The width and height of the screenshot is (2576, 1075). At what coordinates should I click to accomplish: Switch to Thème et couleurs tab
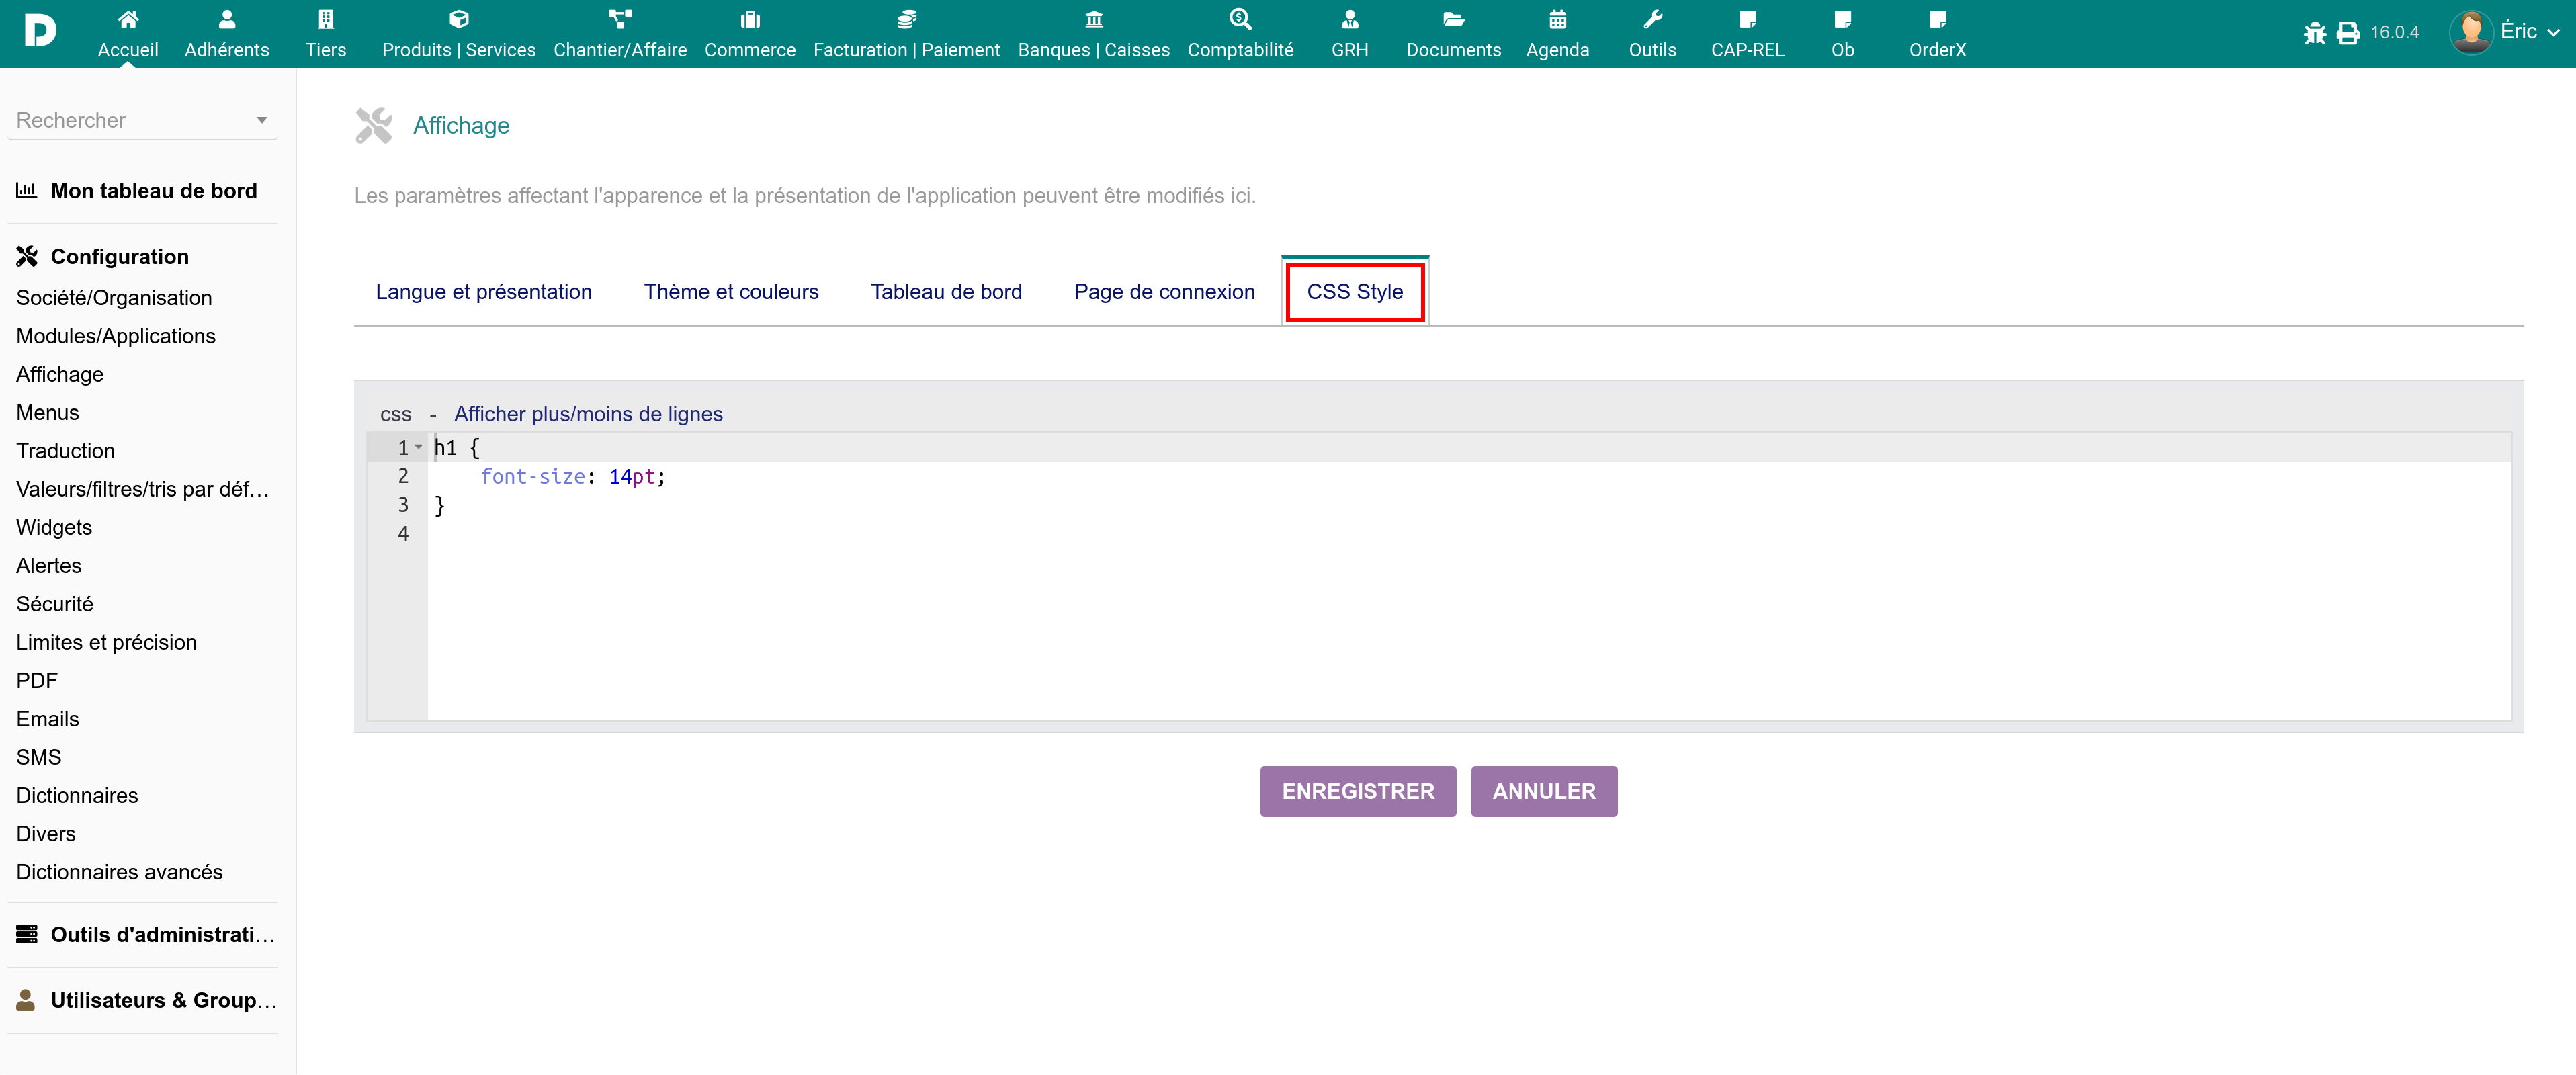click(x=731, y=291)
